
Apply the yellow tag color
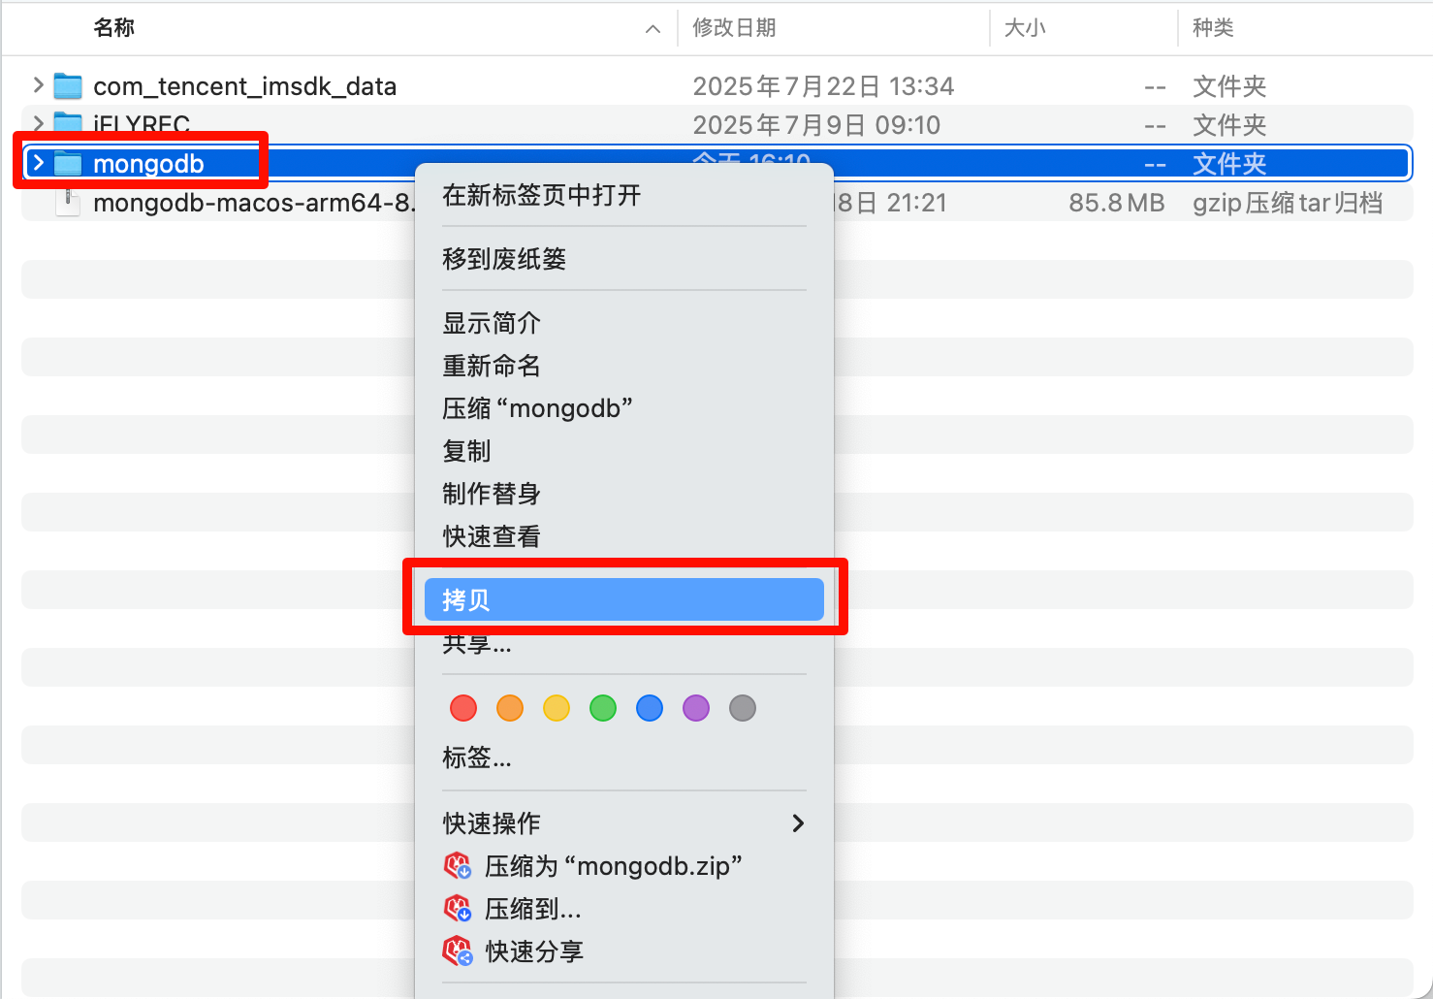(x=557, y=708)
